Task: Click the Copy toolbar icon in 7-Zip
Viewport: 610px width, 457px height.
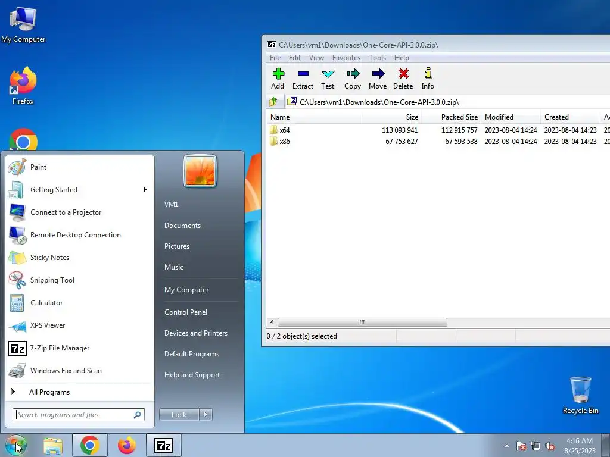Action: (x=353, y=79)
